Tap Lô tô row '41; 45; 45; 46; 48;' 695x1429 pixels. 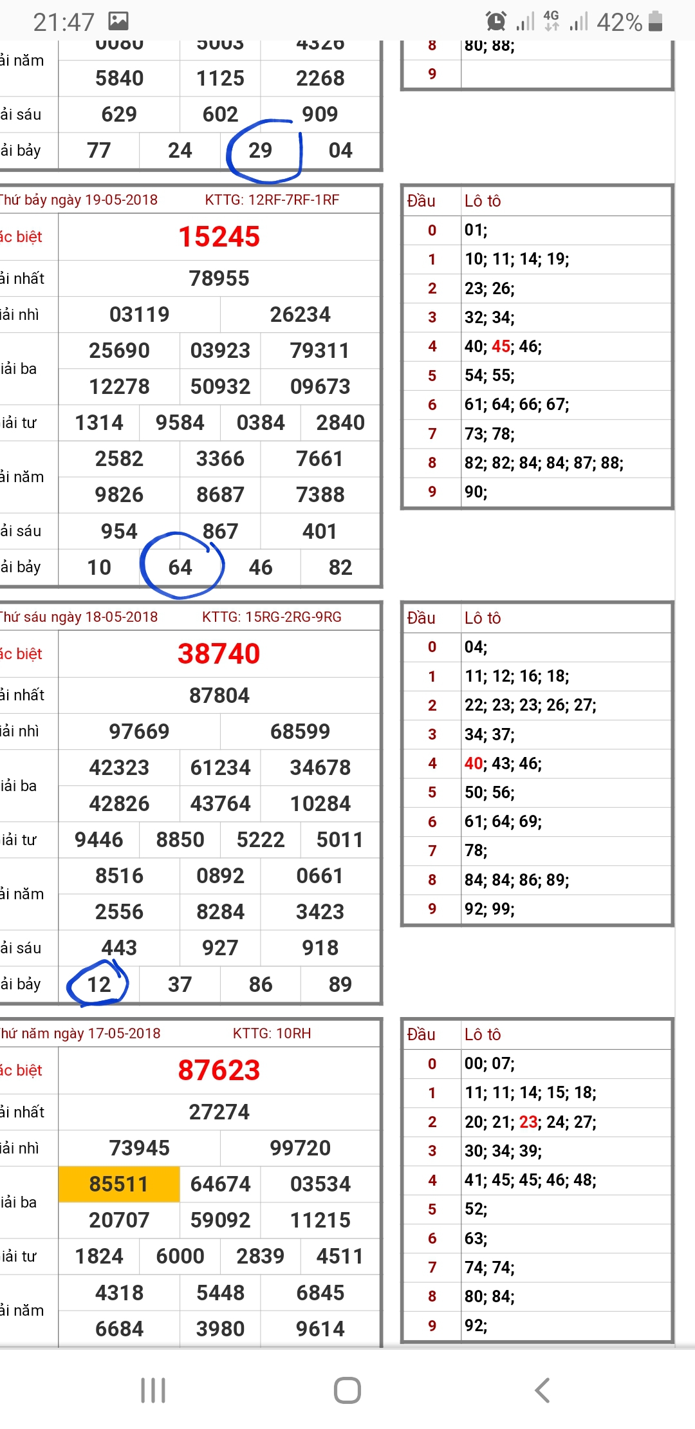(530, 1180)
